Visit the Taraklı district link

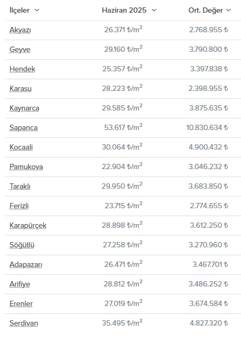20,187
